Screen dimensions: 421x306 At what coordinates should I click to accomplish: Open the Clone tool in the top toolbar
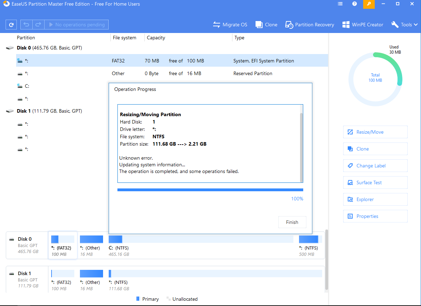tap(266, 25)
